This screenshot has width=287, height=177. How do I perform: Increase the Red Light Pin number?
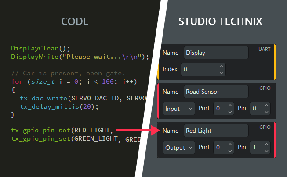266,144
